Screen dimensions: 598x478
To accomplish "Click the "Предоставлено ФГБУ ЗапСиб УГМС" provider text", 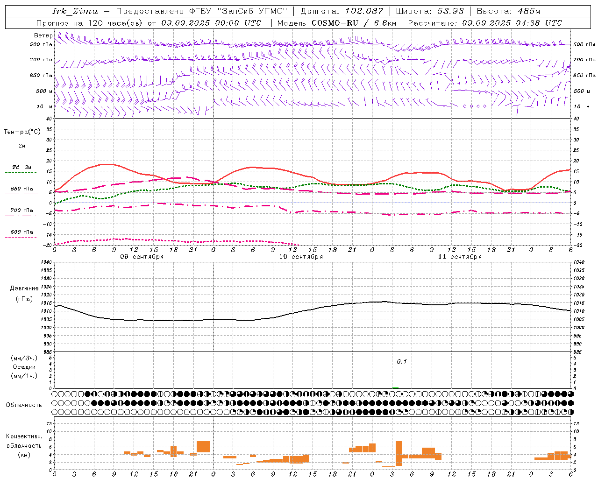I will (201, 11).
